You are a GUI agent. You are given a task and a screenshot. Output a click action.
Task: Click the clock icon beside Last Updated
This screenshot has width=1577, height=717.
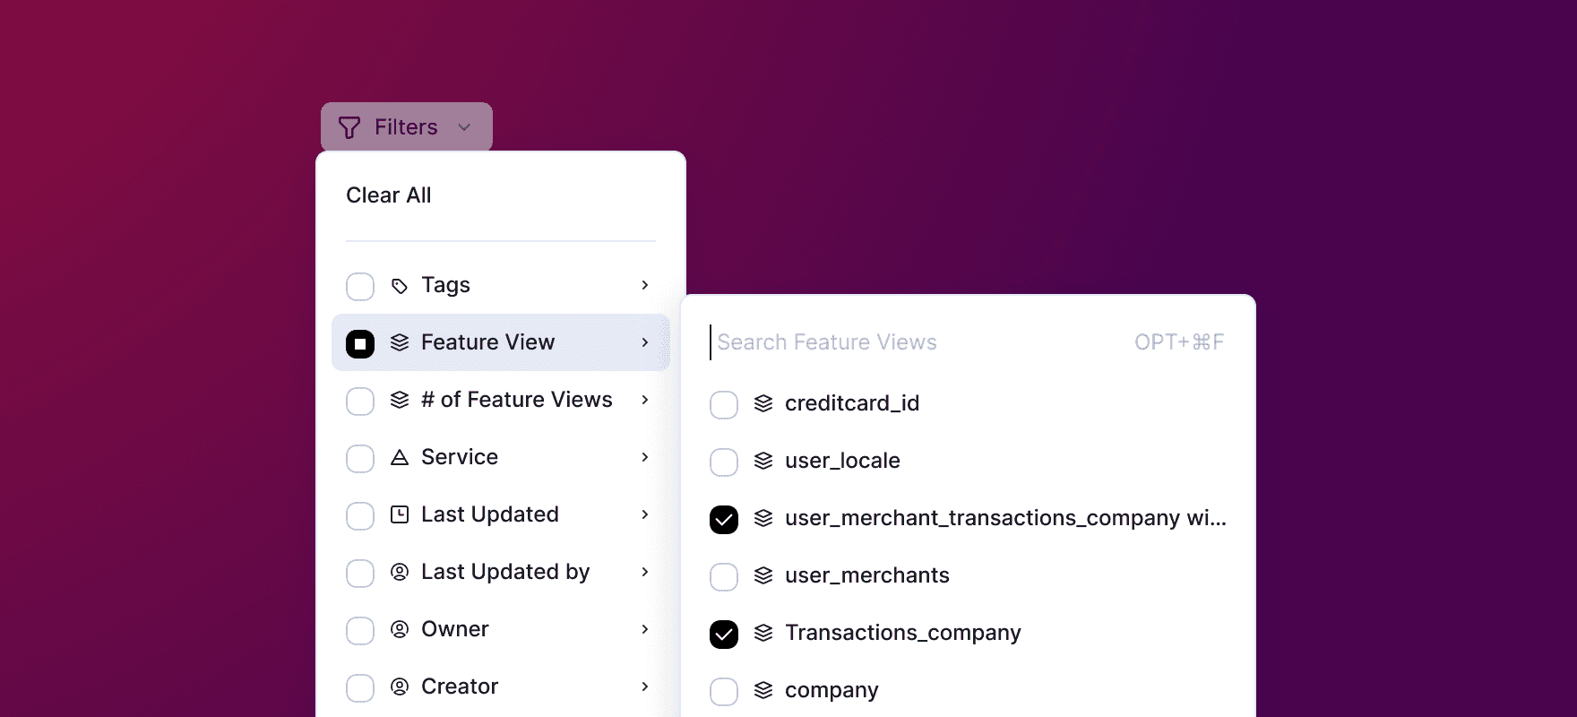point(400,514)
